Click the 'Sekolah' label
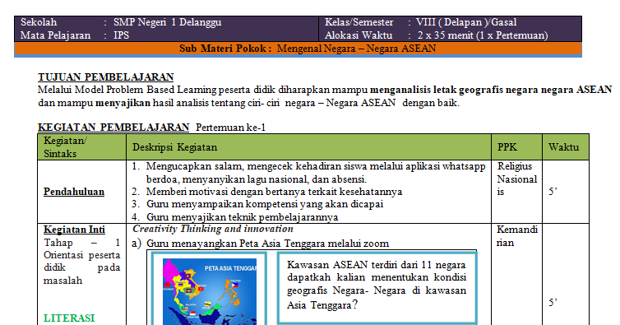This screenshot has width=620, height=325. coord(39,22)
